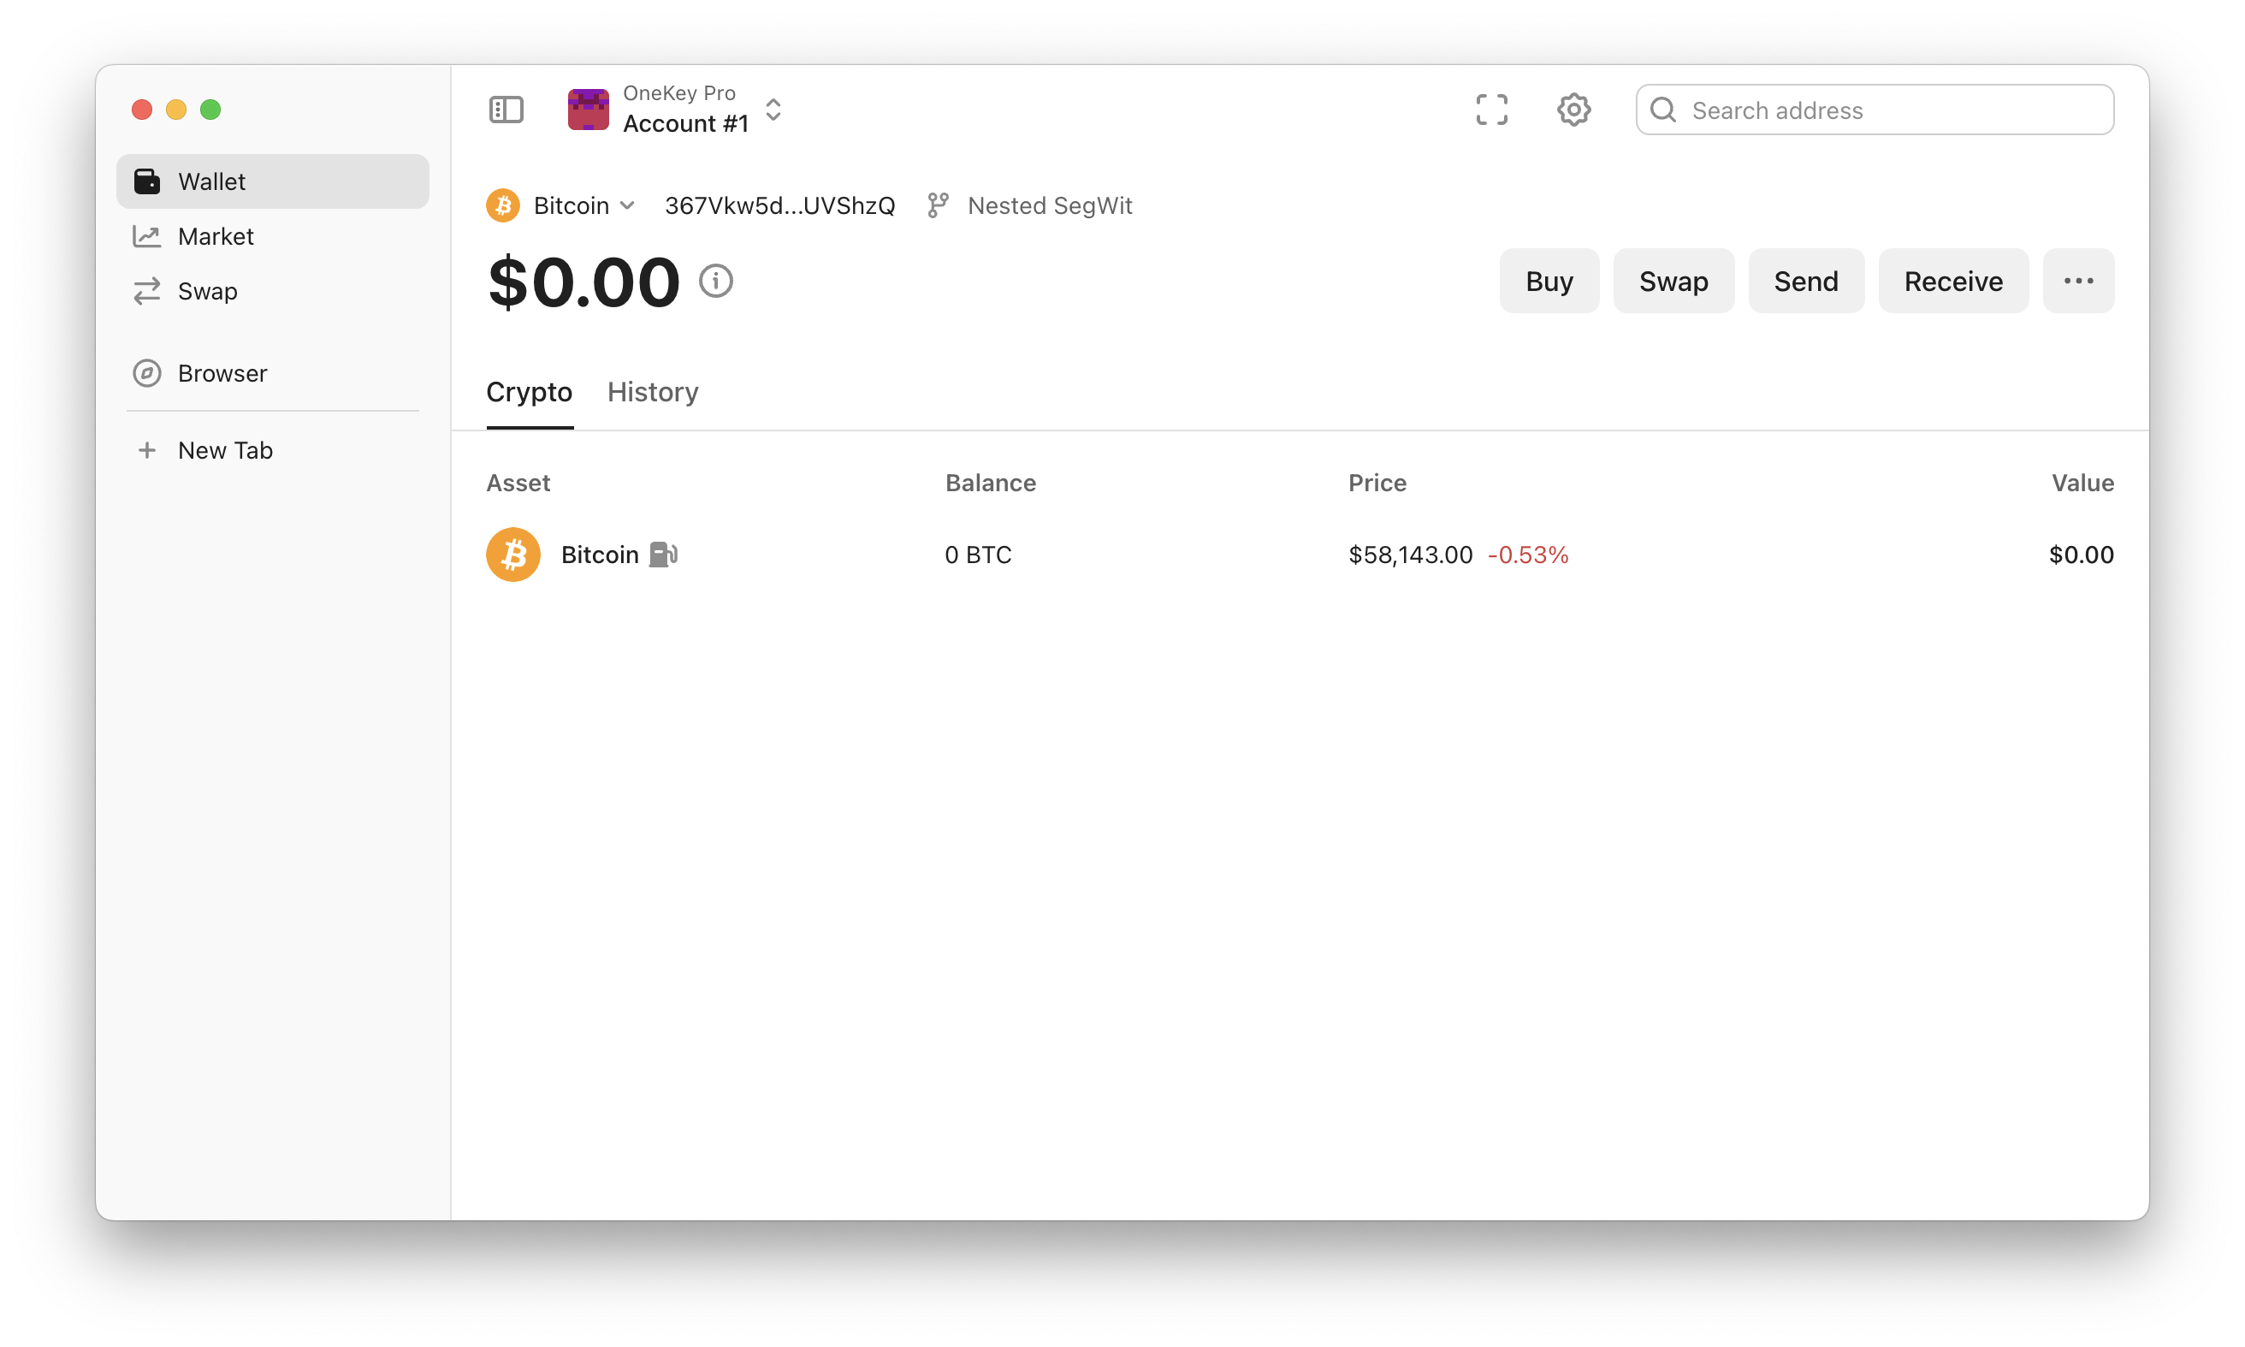Open the three-dots more actions menu

click(x=2078, y=282)
